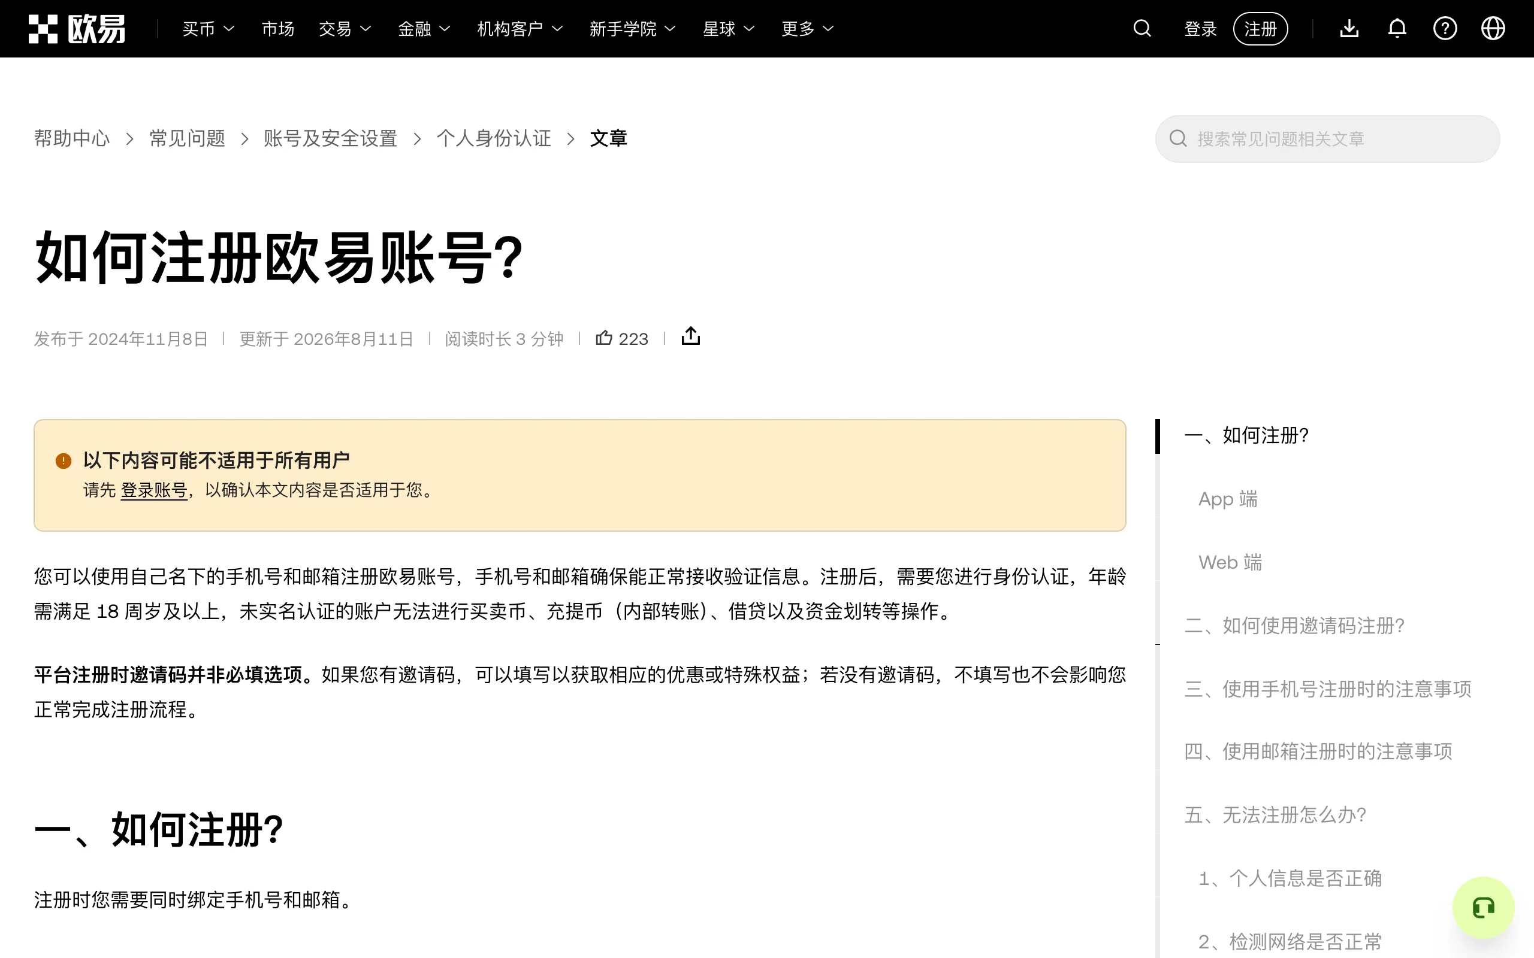This screenshot has height=958, width=1534.
Task: Jump to 1、个人信息是否正确 in contents
Action: 1290,878
